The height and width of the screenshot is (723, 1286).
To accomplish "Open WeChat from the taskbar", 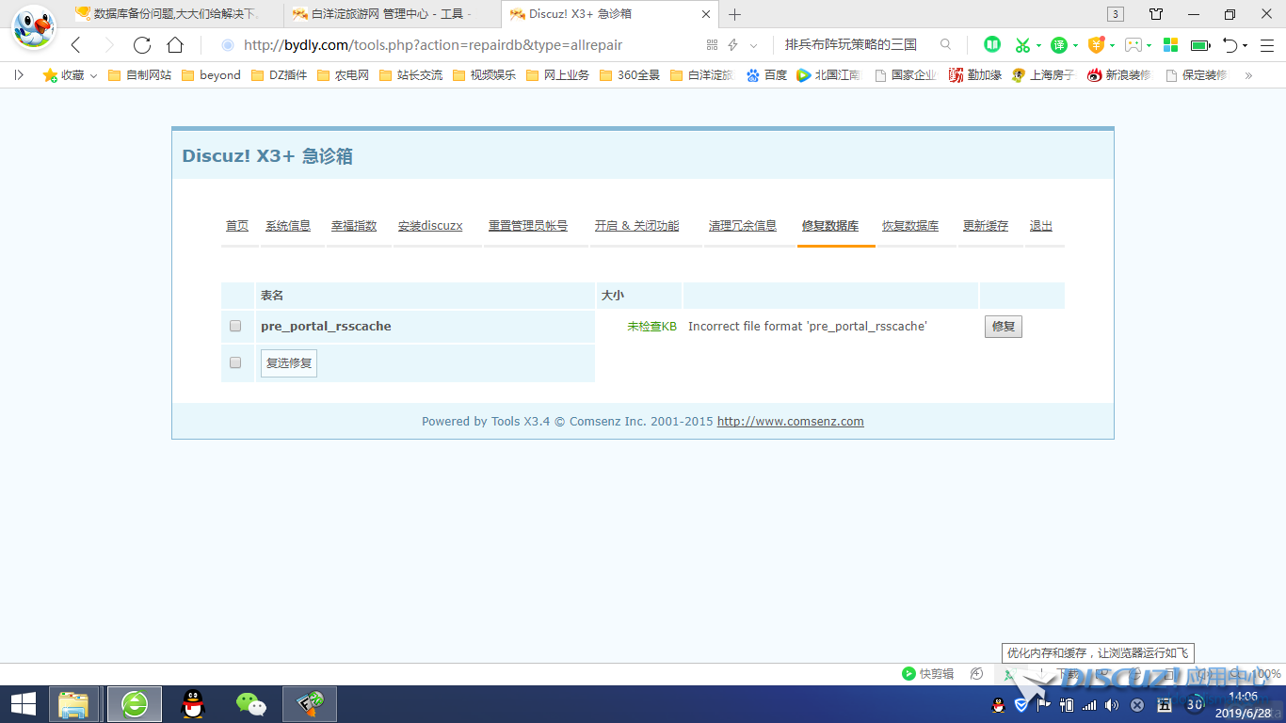I will [x=250, y=703].
